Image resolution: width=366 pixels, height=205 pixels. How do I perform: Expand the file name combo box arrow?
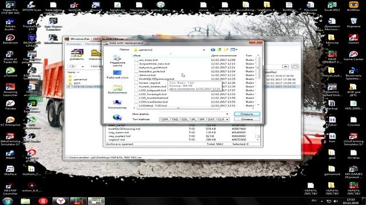tap(227, 114)
